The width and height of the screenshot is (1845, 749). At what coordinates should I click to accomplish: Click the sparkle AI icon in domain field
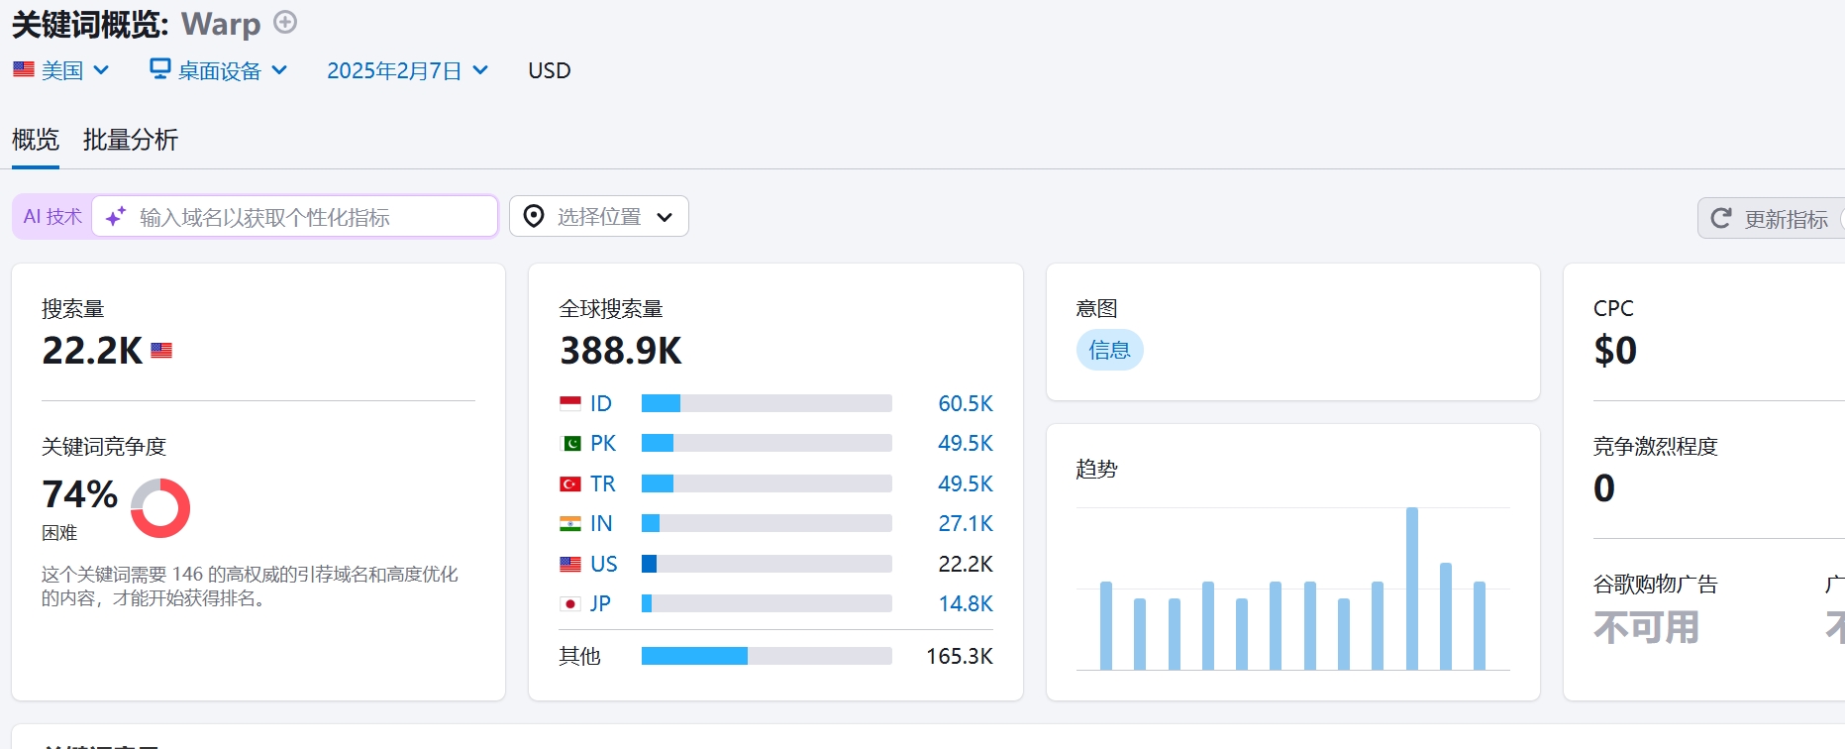tap(116, 217)
